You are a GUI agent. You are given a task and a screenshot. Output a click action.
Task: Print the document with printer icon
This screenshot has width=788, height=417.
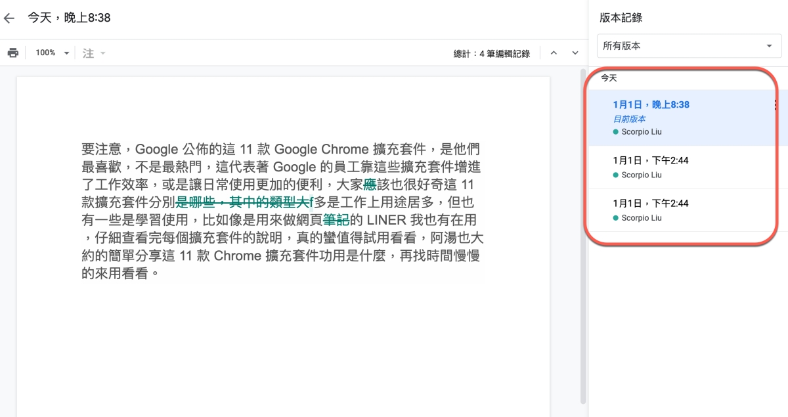point(12,53)
